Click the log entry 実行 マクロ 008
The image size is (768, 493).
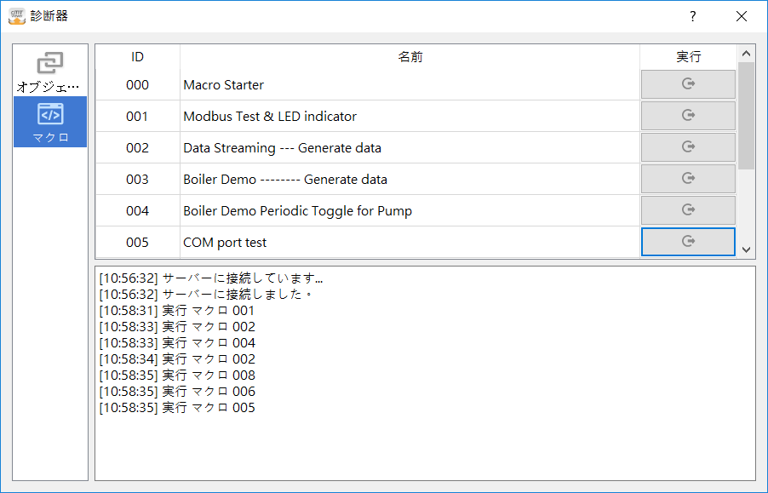click(x=177, y=375)
